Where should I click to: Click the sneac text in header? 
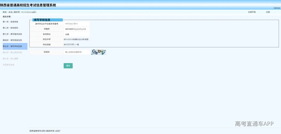click(x=277, y=8)
